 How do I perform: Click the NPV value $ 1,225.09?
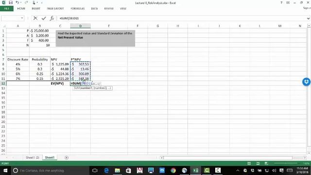point(60,64)
